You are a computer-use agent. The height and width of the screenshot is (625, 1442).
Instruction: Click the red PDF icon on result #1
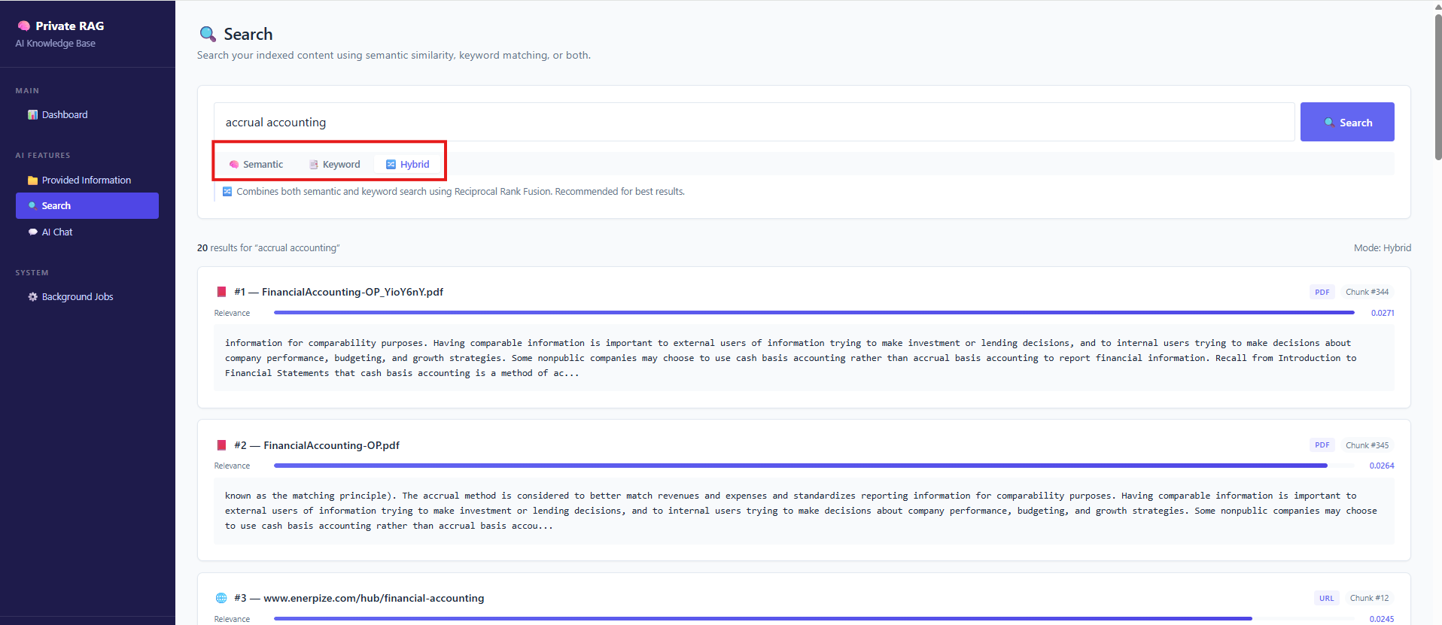221,292
